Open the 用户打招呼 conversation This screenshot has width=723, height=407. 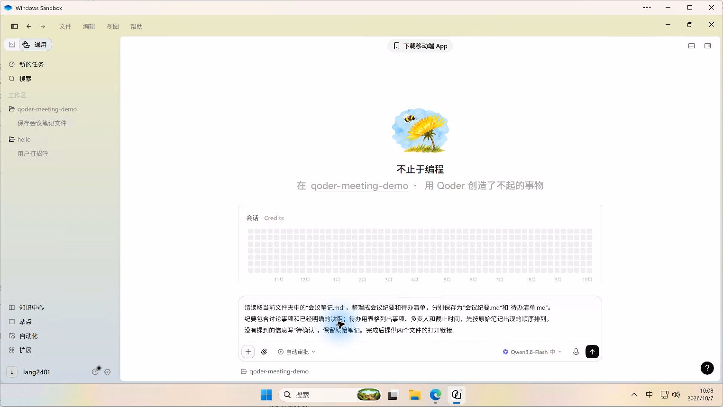(x=33, y=154)
